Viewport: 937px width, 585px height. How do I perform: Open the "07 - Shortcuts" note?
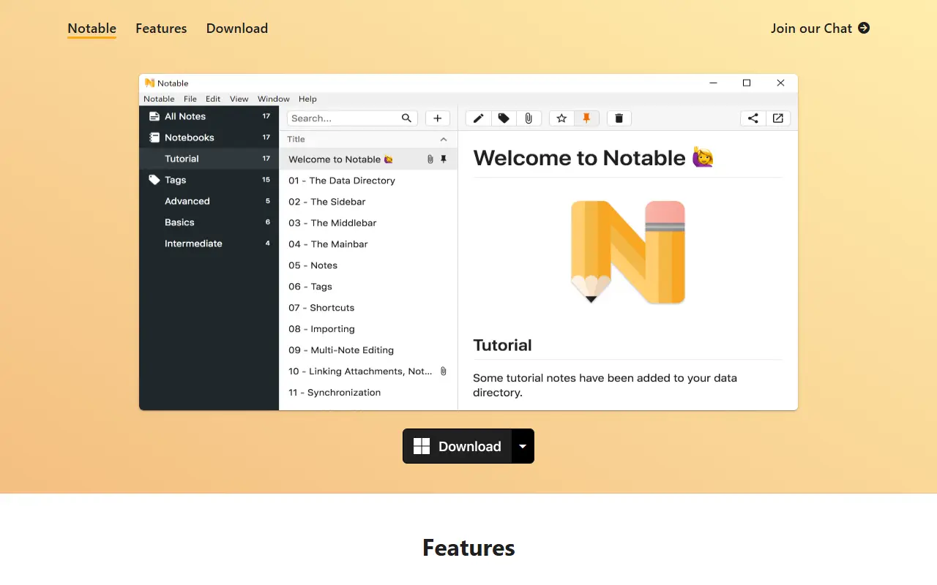[x=368, y=308]
